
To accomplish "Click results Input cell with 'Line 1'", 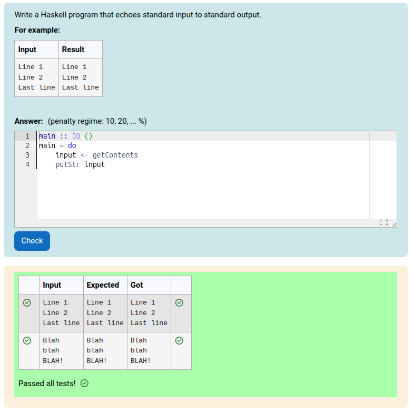I will (61, 313).
